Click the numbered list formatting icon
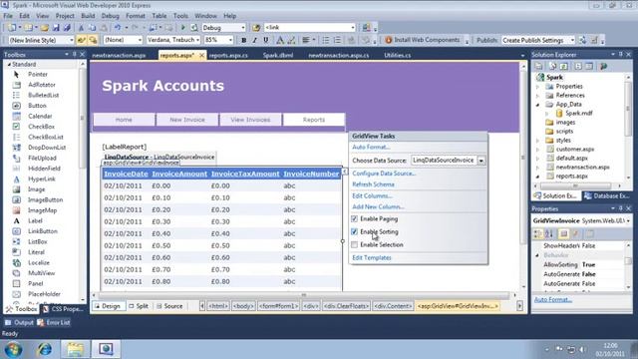638x359 pixels. click(x=337, y=40)
